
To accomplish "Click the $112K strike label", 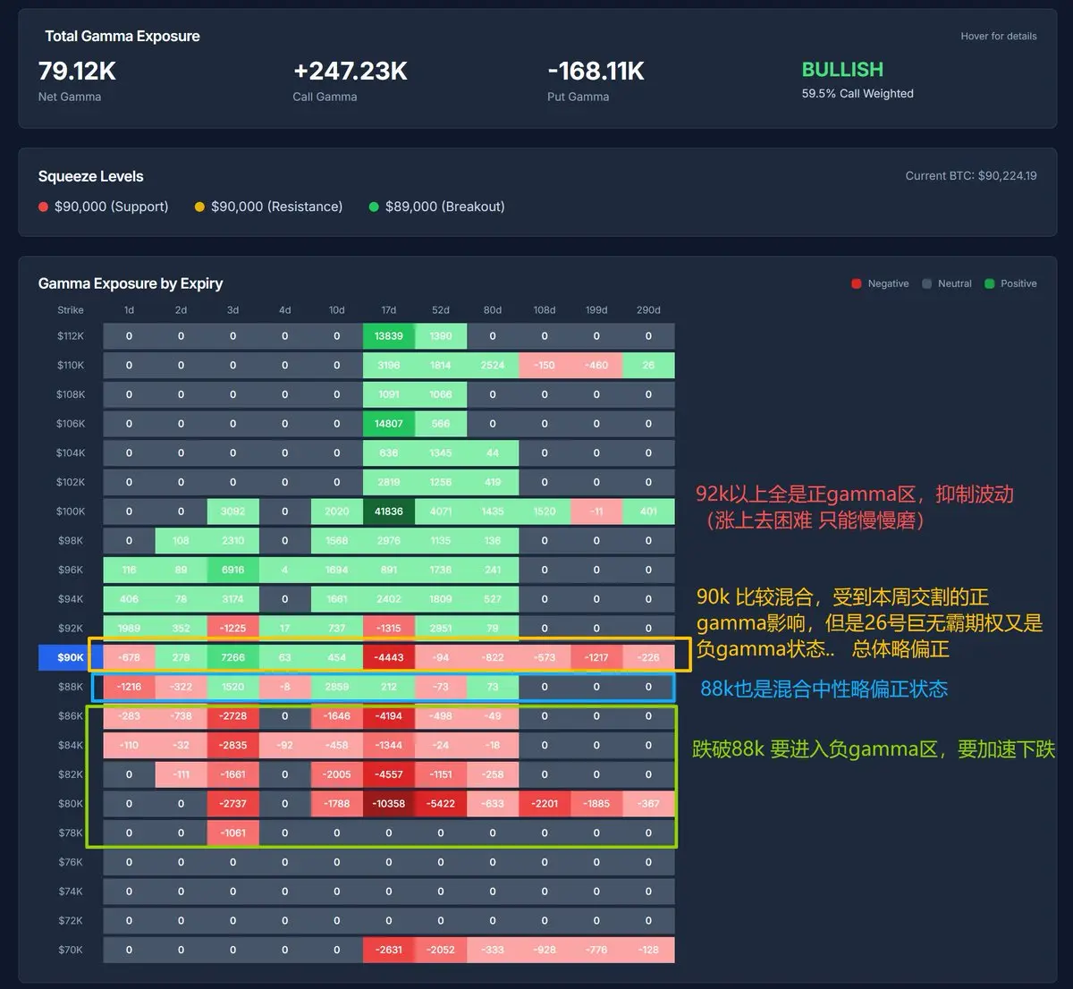I will click(x=71, y=336).
